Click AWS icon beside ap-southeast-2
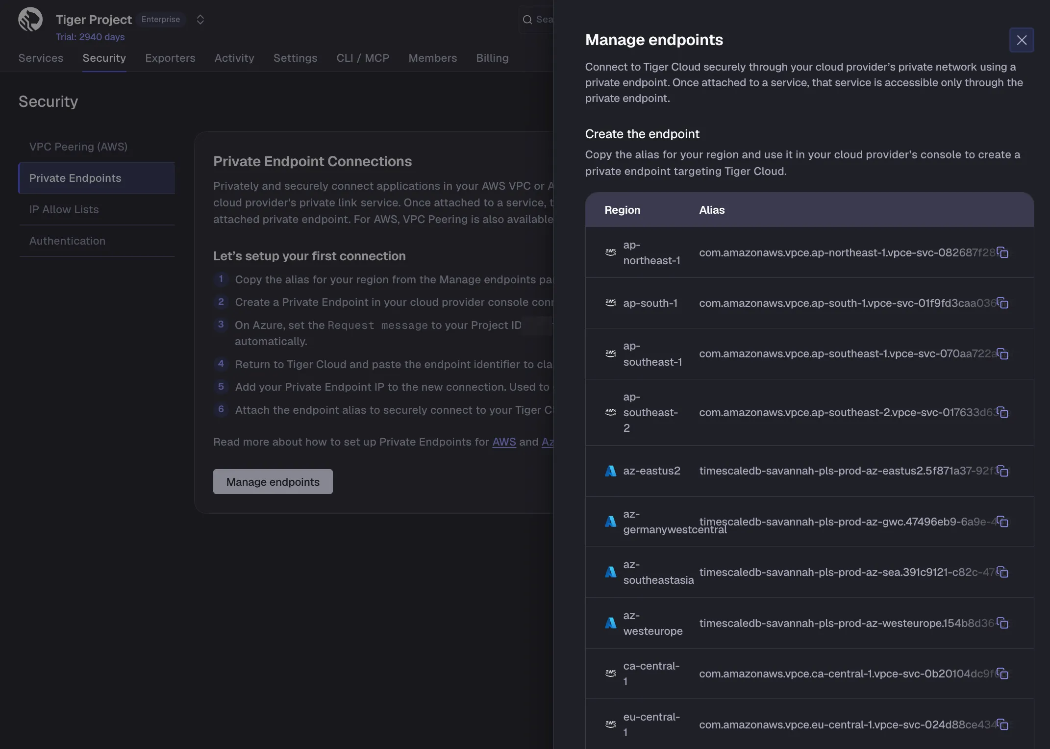The image size is (1050, 749). click(x=610, y=412)
